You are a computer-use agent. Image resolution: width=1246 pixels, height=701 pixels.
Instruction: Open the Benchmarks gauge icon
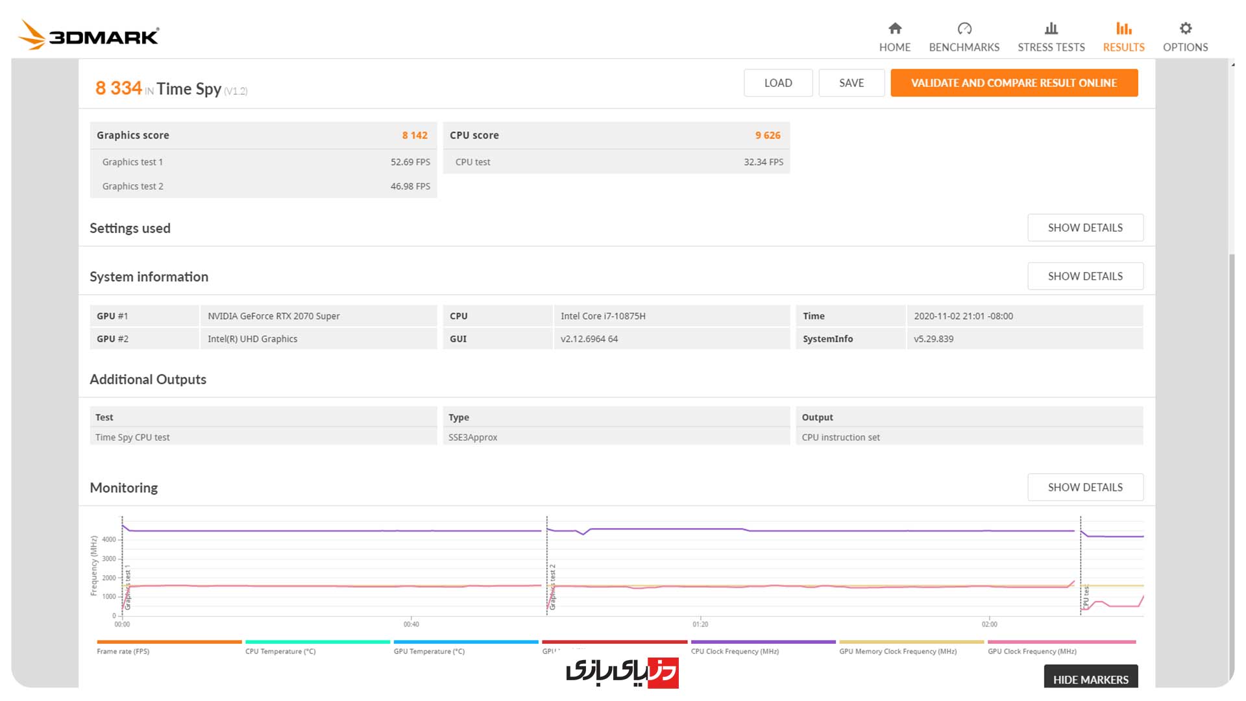(964, 28)
